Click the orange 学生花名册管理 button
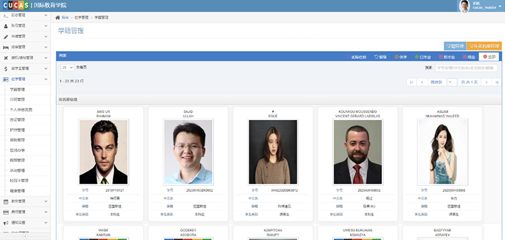This screenshot has width=505, height=240. pos(484,46)
